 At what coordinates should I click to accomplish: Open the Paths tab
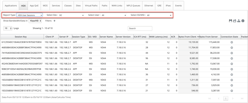pos(105,6)
